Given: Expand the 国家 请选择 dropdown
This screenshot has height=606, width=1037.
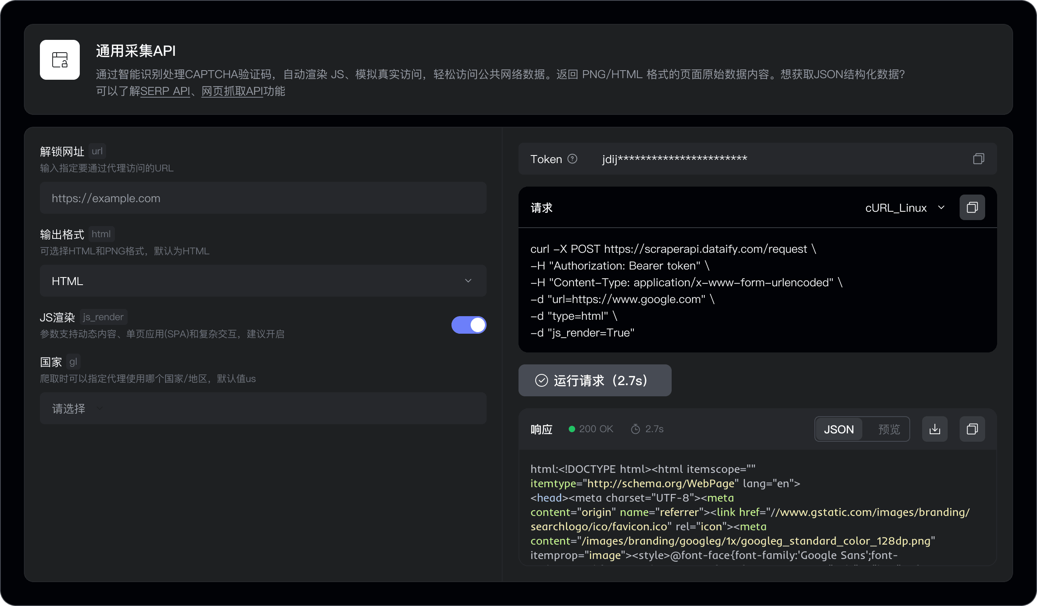Looking at the screenshot, I should click(x=263, y=408).
